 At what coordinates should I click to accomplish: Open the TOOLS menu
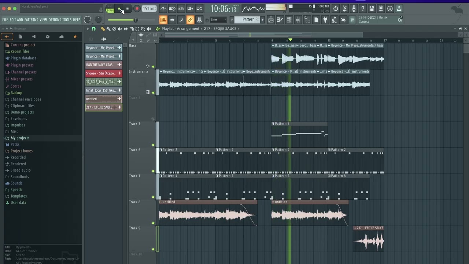tap(67, 20)
